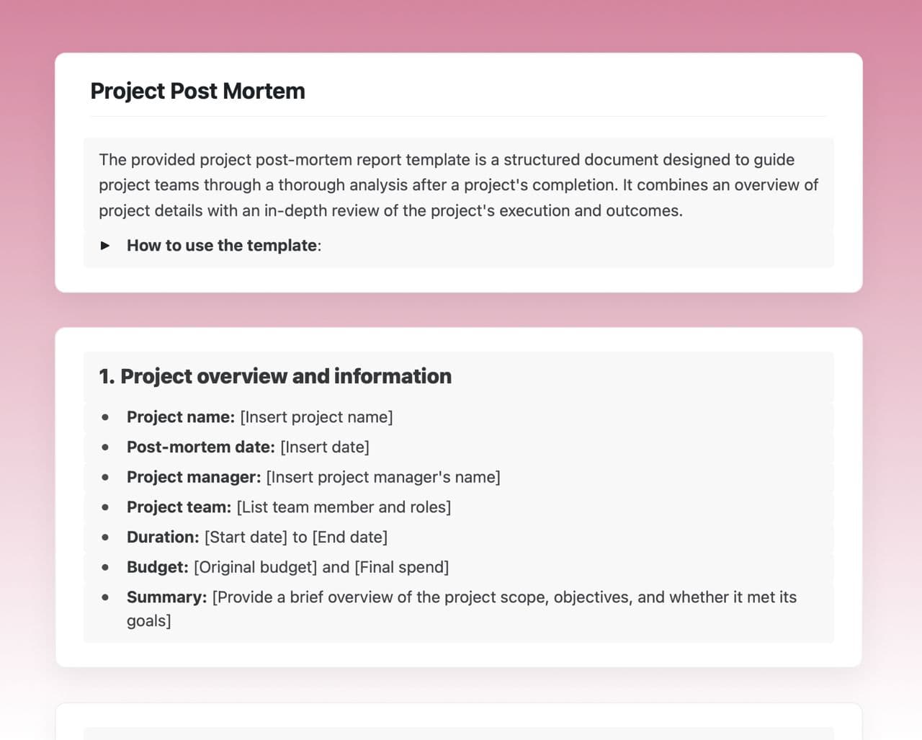The height and width of the screenshot is (740, 922).
Task: Click the bold 'Project team:' label
Action: [x=179, y=507]
